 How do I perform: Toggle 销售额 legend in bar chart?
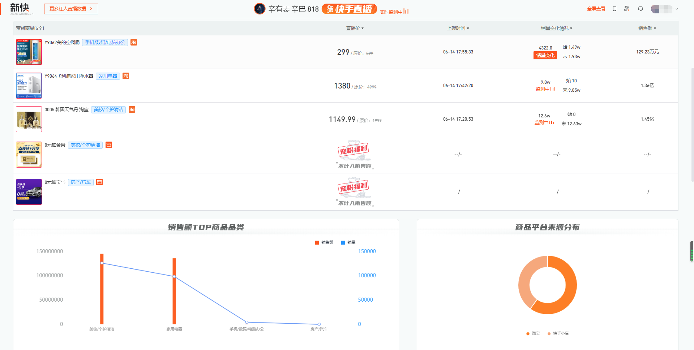(x=324, y=242)
